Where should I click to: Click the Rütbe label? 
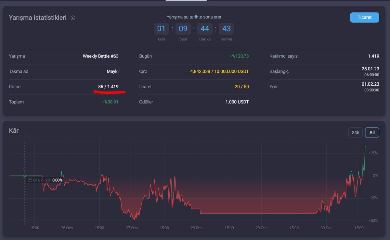15,87
